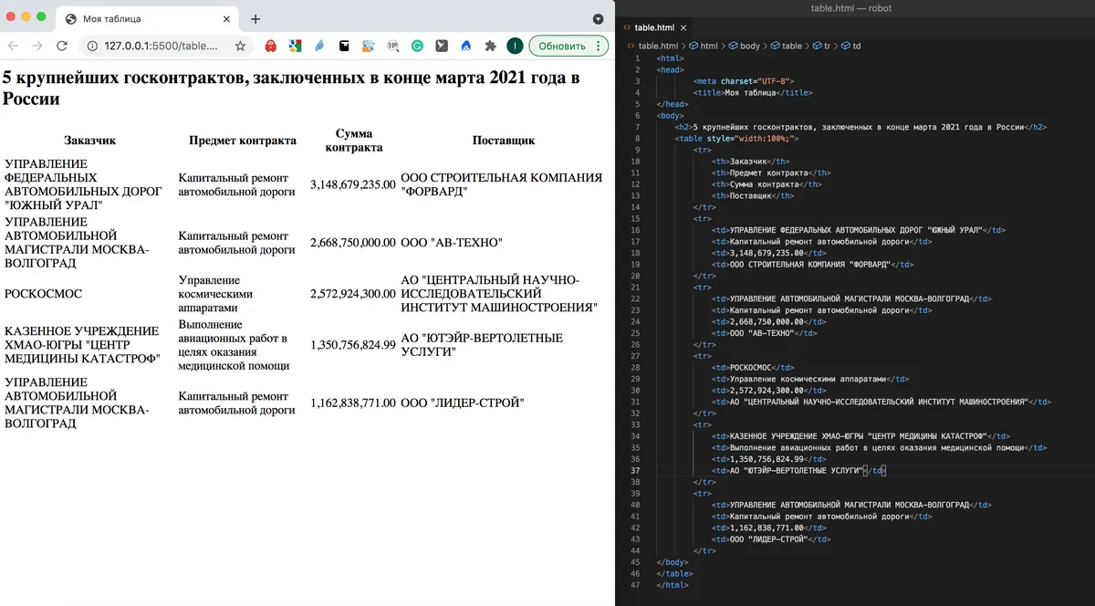Viewport: 1095px width, 606px height.
Task: Open the td breadcrumb segment
Action: pyautogui.click(x=851, y=46)
